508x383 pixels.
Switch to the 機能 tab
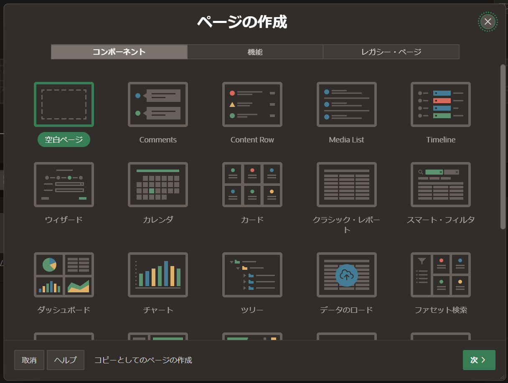(x=255, y=52)
